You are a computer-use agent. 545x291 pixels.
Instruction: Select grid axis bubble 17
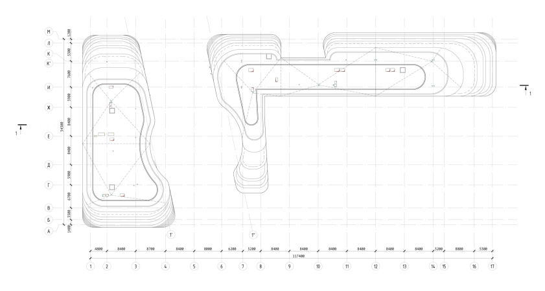493,266
